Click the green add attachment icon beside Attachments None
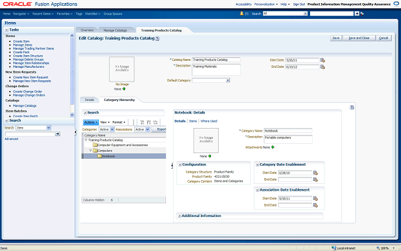 (273, 147)
